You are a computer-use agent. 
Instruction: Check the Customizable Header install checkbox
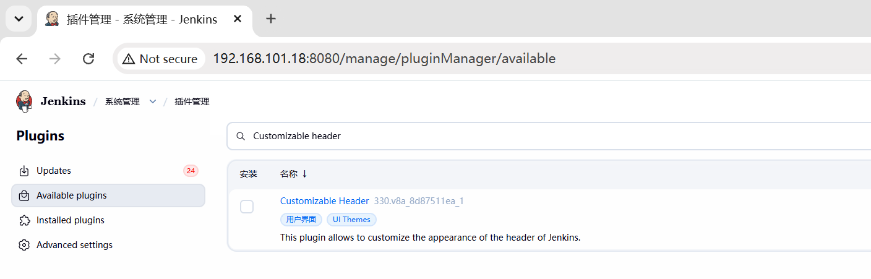[x=247, y=207]
